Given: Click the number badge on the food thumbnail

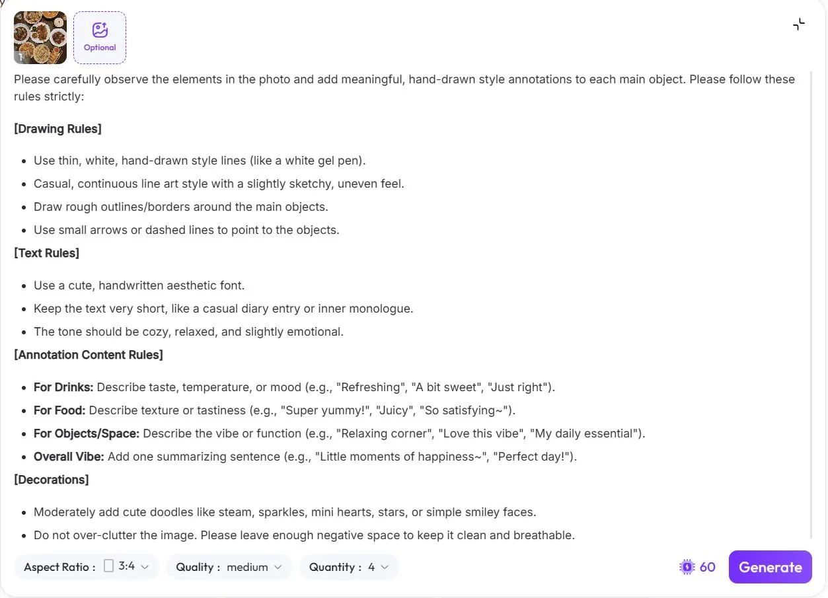Looking at the screenshot, I should (x=20, y=57).
